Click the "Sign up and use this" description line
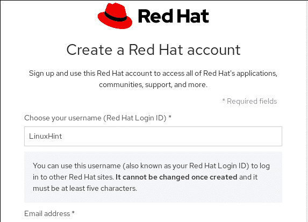The height and width of the screenshot is (222, 308). point(153,73)
